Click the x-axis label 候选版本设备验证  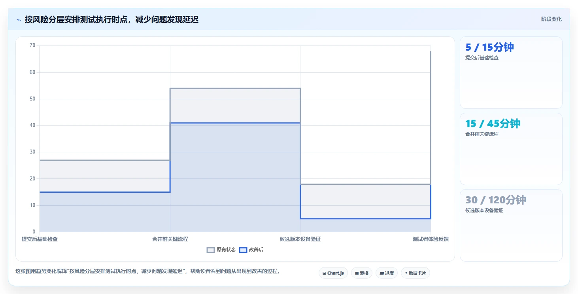300,239
